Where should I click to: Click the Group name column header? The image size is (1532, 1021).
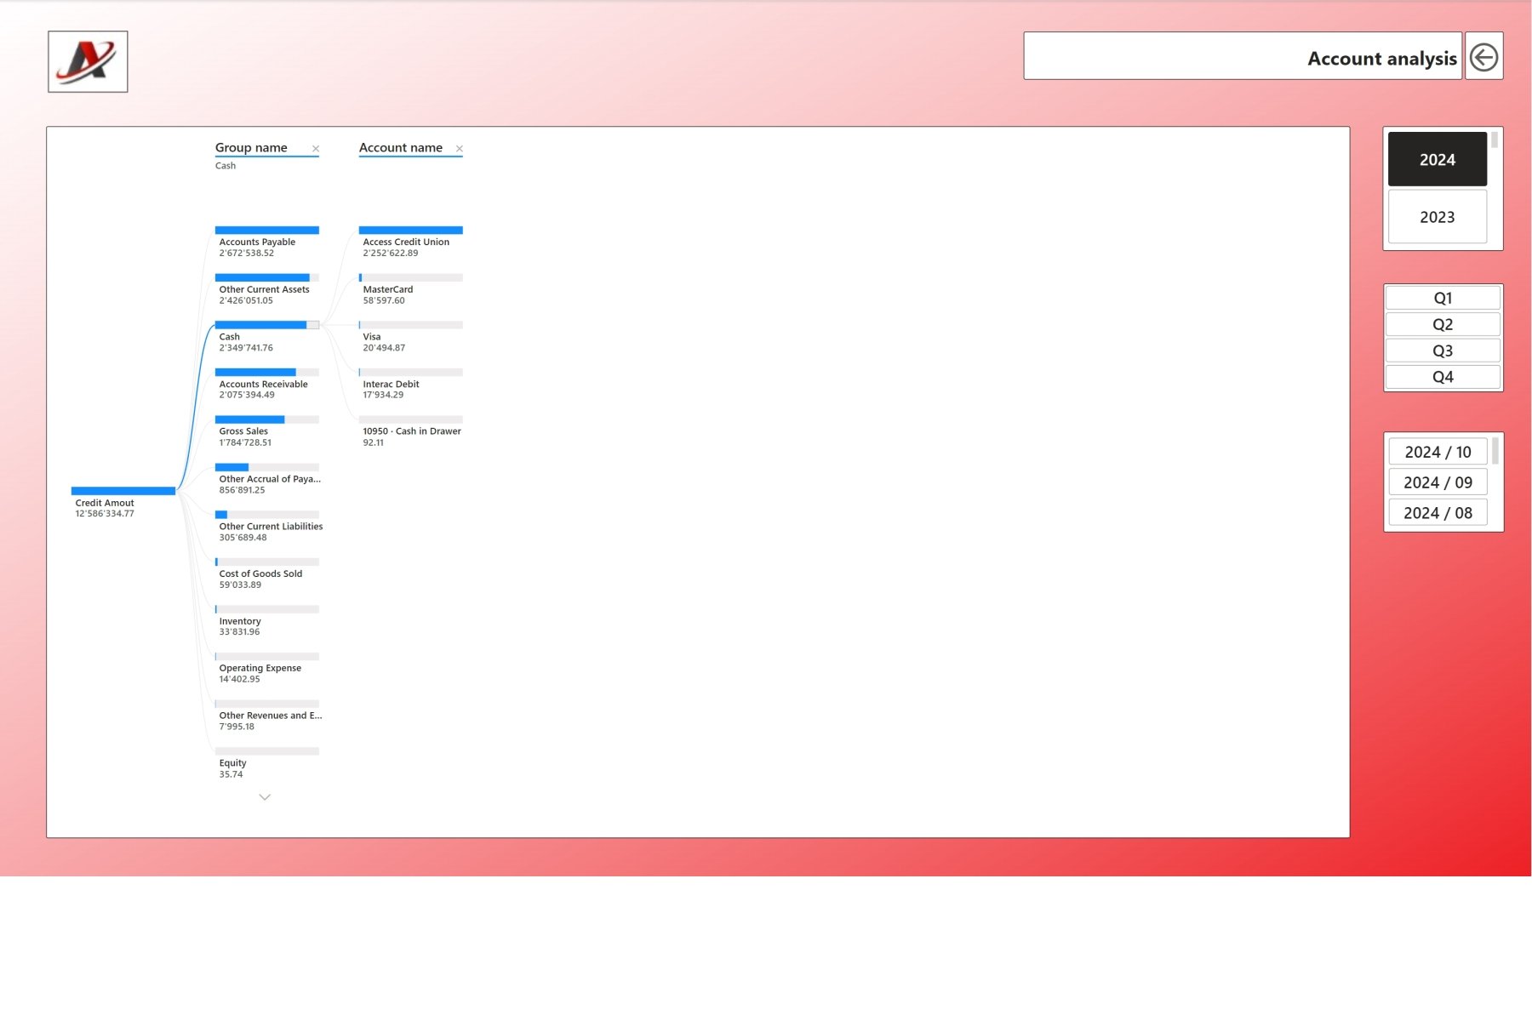tap(251, 147)
